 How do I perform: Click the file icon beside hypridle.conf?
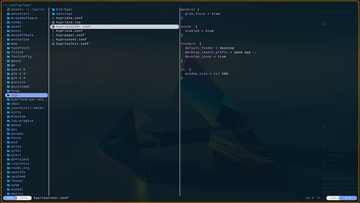(53, 18)
